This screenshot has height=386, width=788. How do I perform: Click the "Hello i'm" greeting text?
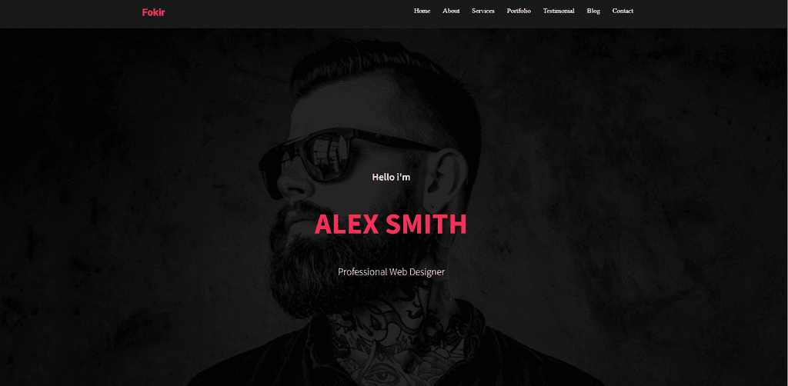click(x=391, y=177)
